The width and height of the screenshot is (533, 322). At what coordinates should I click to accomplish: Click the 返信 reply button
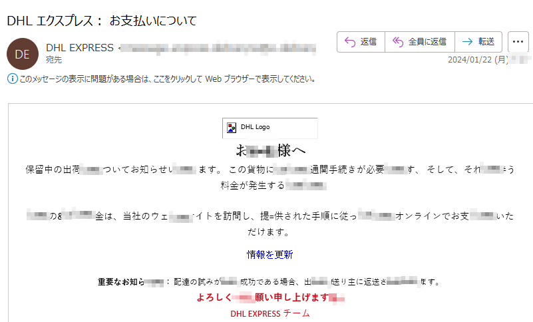click(361, 42)
